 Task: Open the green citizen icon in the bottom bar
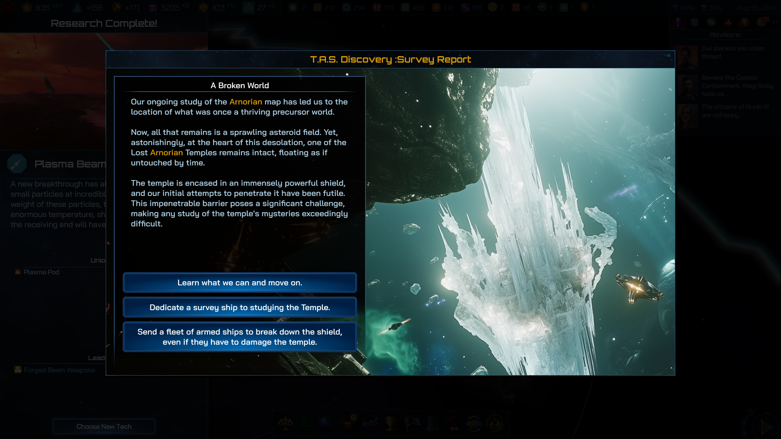click(306, 424)
